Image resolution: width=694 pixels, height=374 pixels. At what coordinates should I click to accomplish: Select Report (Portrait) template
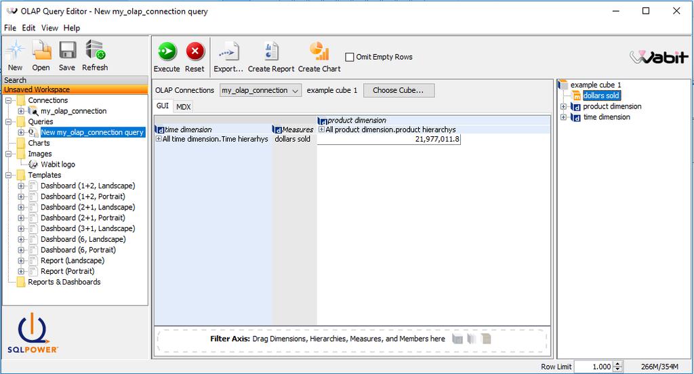[x=68, y=271]
